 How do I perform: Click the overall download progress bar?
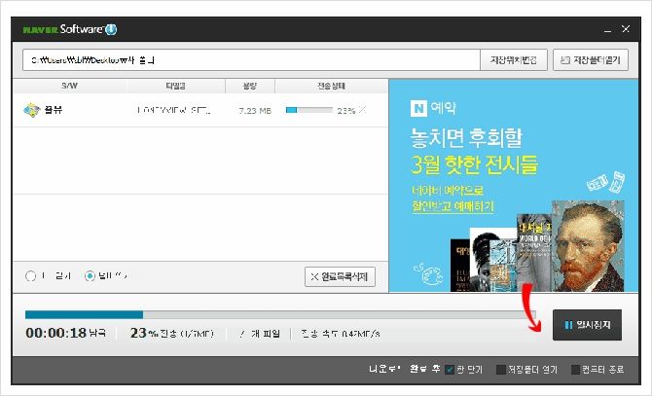[280, 314]
